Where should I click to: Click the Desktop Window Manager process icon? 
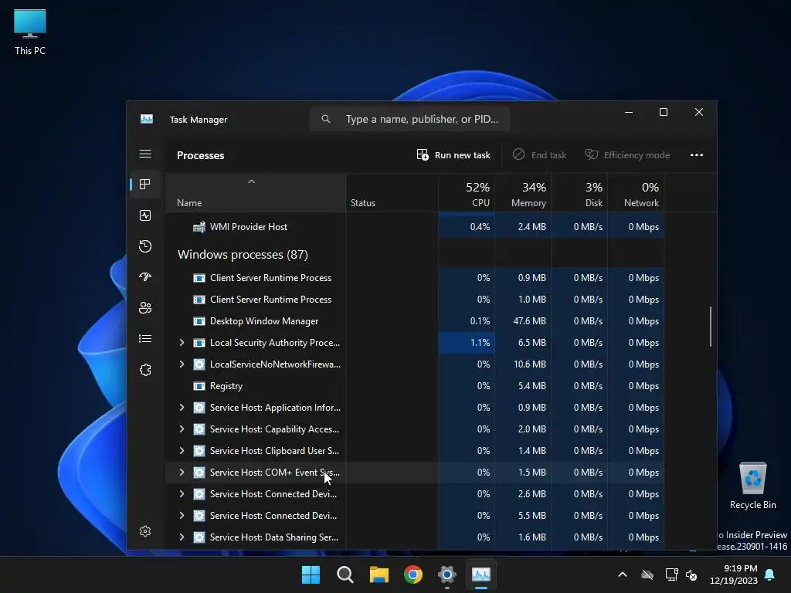coord(199,321)
